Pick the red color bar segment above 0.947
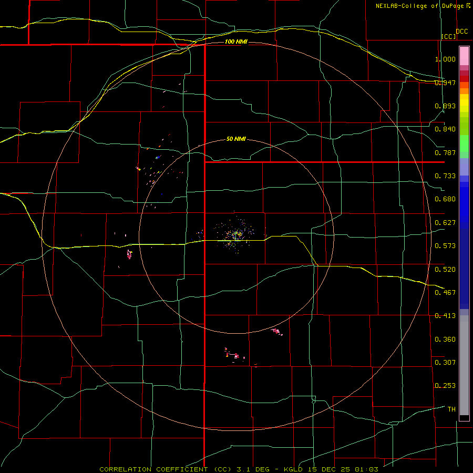This screenshot has width=473, height=473. (464, 78)
